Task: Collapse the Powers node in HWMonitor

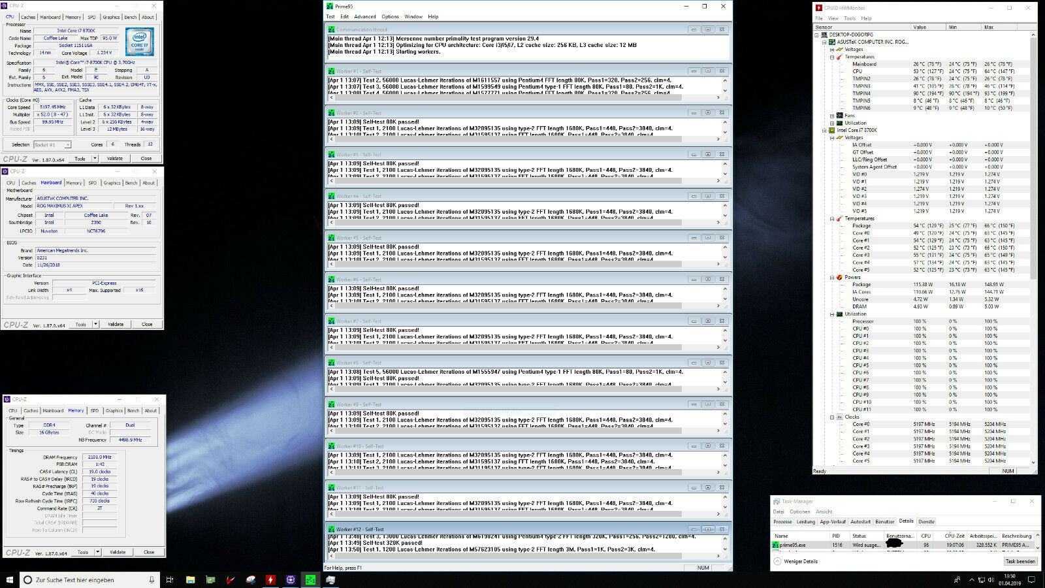Action: tap(831, 277)
